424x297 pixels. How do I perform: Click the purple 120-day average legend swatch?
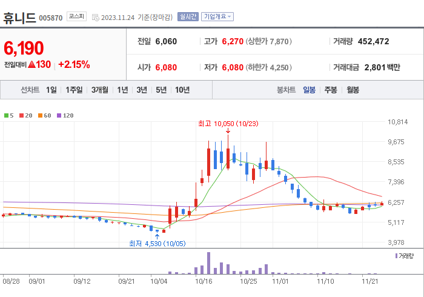pyautogui.click(x=59, y=116)
